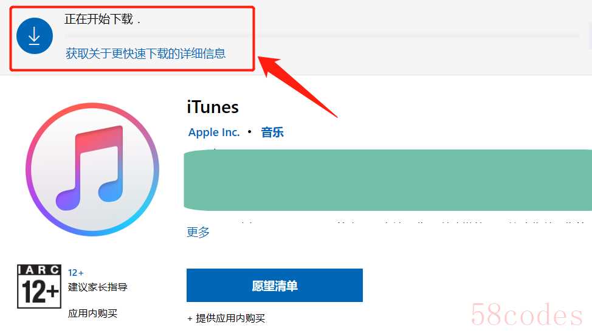Click the 提供应用内购买 note below button
The height and width of the screenshot is (333, 592).
(x=230, y=318)
